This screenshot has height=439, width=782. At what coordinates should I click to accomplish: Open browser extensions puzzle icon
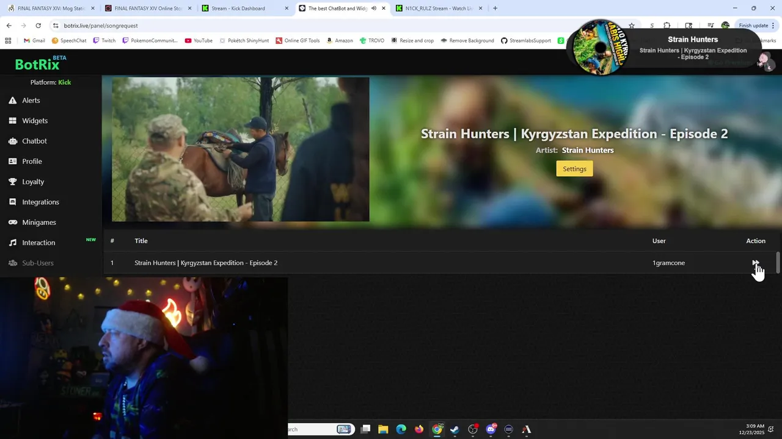click(x=667, y=26)
